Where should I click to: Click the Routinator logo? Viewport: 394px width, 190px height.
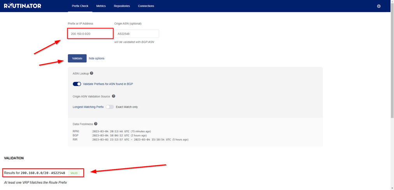(x=23, y=6)
